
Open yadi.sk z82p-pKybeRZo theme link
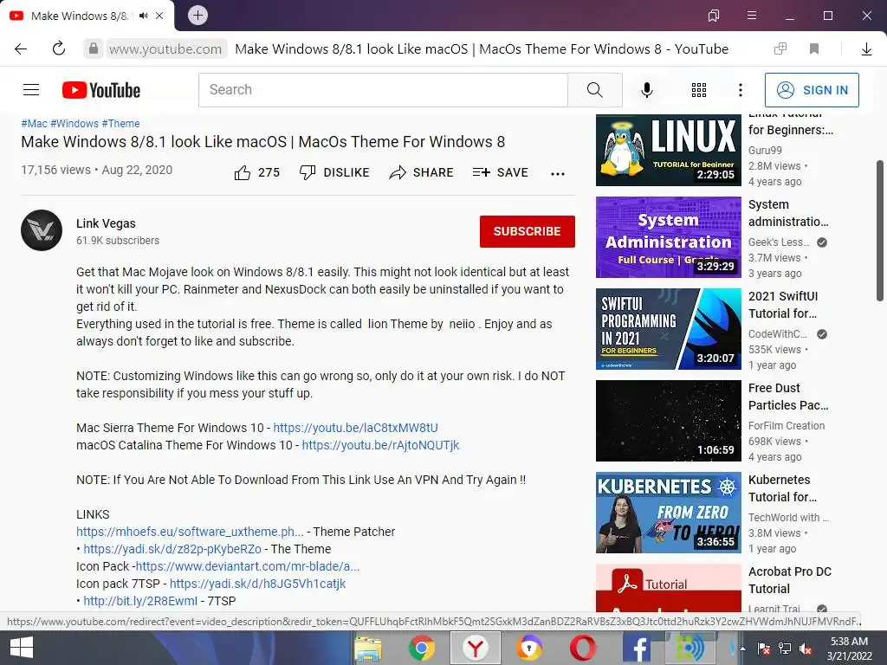pos(172,549)
